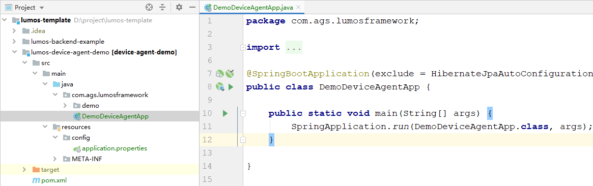Select the DemoDeviceAgentApp.java editor tab
This screenshot has height=186, width=593.
click(x=252, y=7)
